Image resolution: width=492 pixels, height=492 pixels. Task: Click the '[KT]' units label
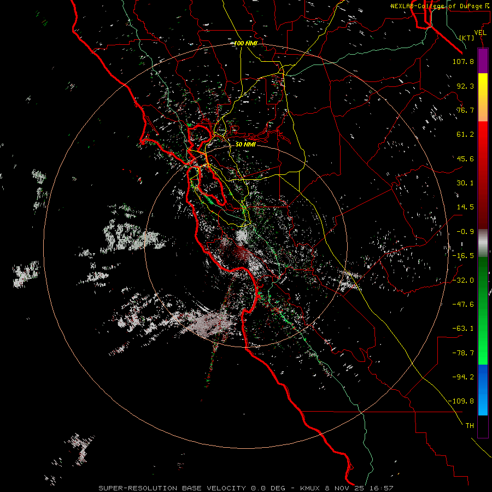click(x=467, y=38)
